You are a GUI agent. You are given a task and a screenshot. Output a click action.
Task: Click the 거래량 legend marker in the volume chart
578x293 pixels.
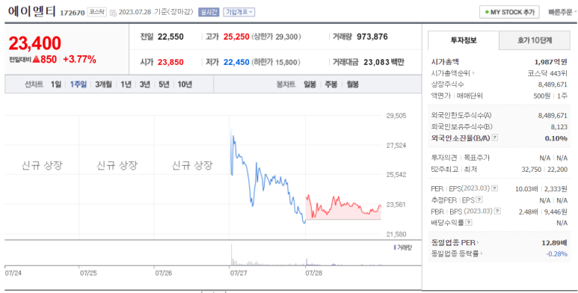(x=395, y=247)
